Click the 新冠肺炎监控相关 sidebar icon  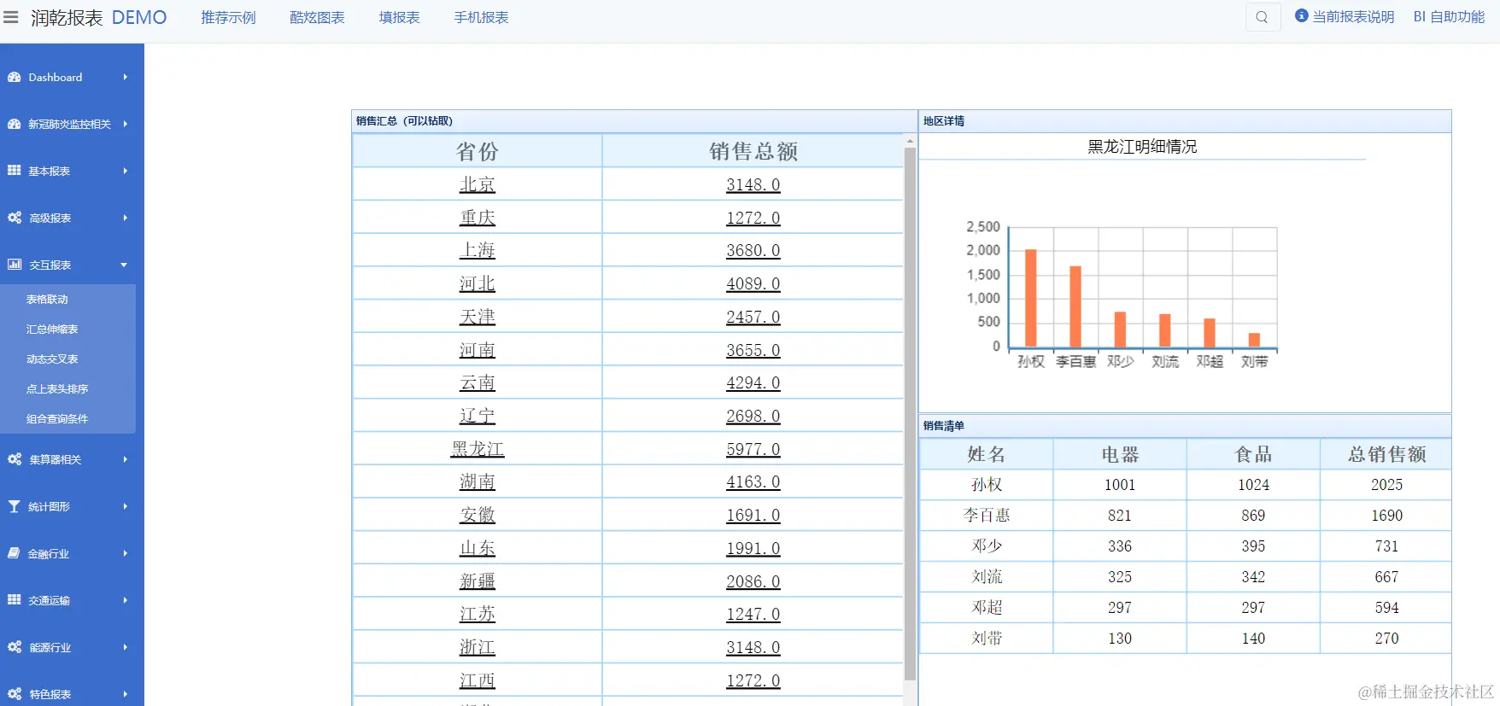[x=14, y=124]
